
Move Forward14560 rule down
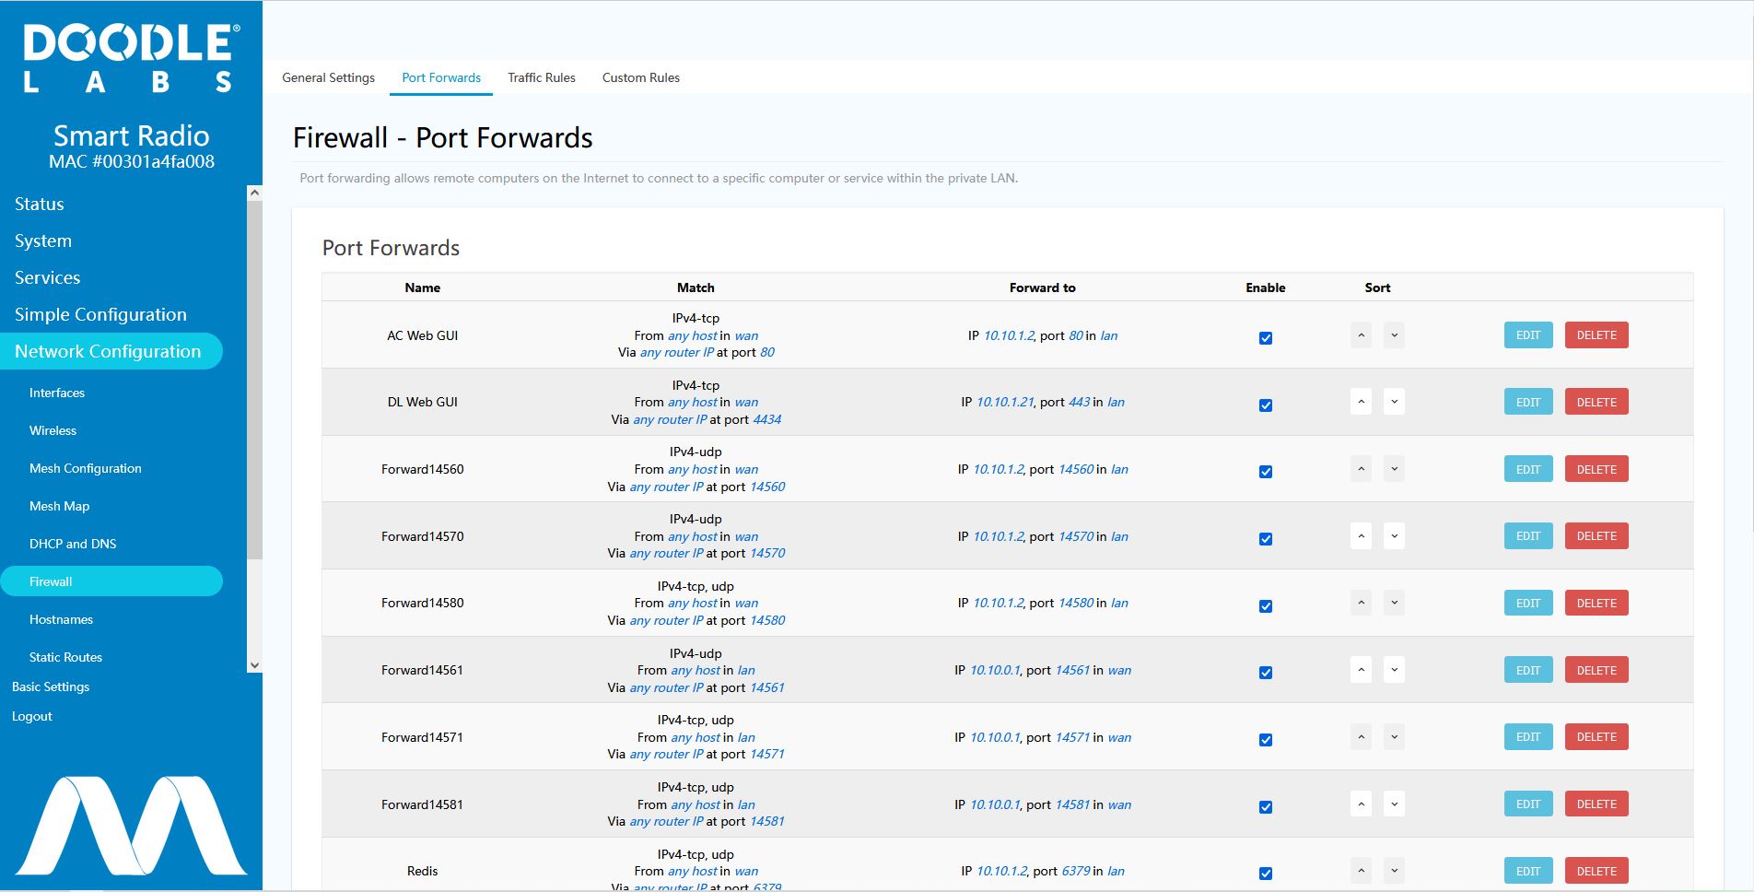[x=1394, y=469]
